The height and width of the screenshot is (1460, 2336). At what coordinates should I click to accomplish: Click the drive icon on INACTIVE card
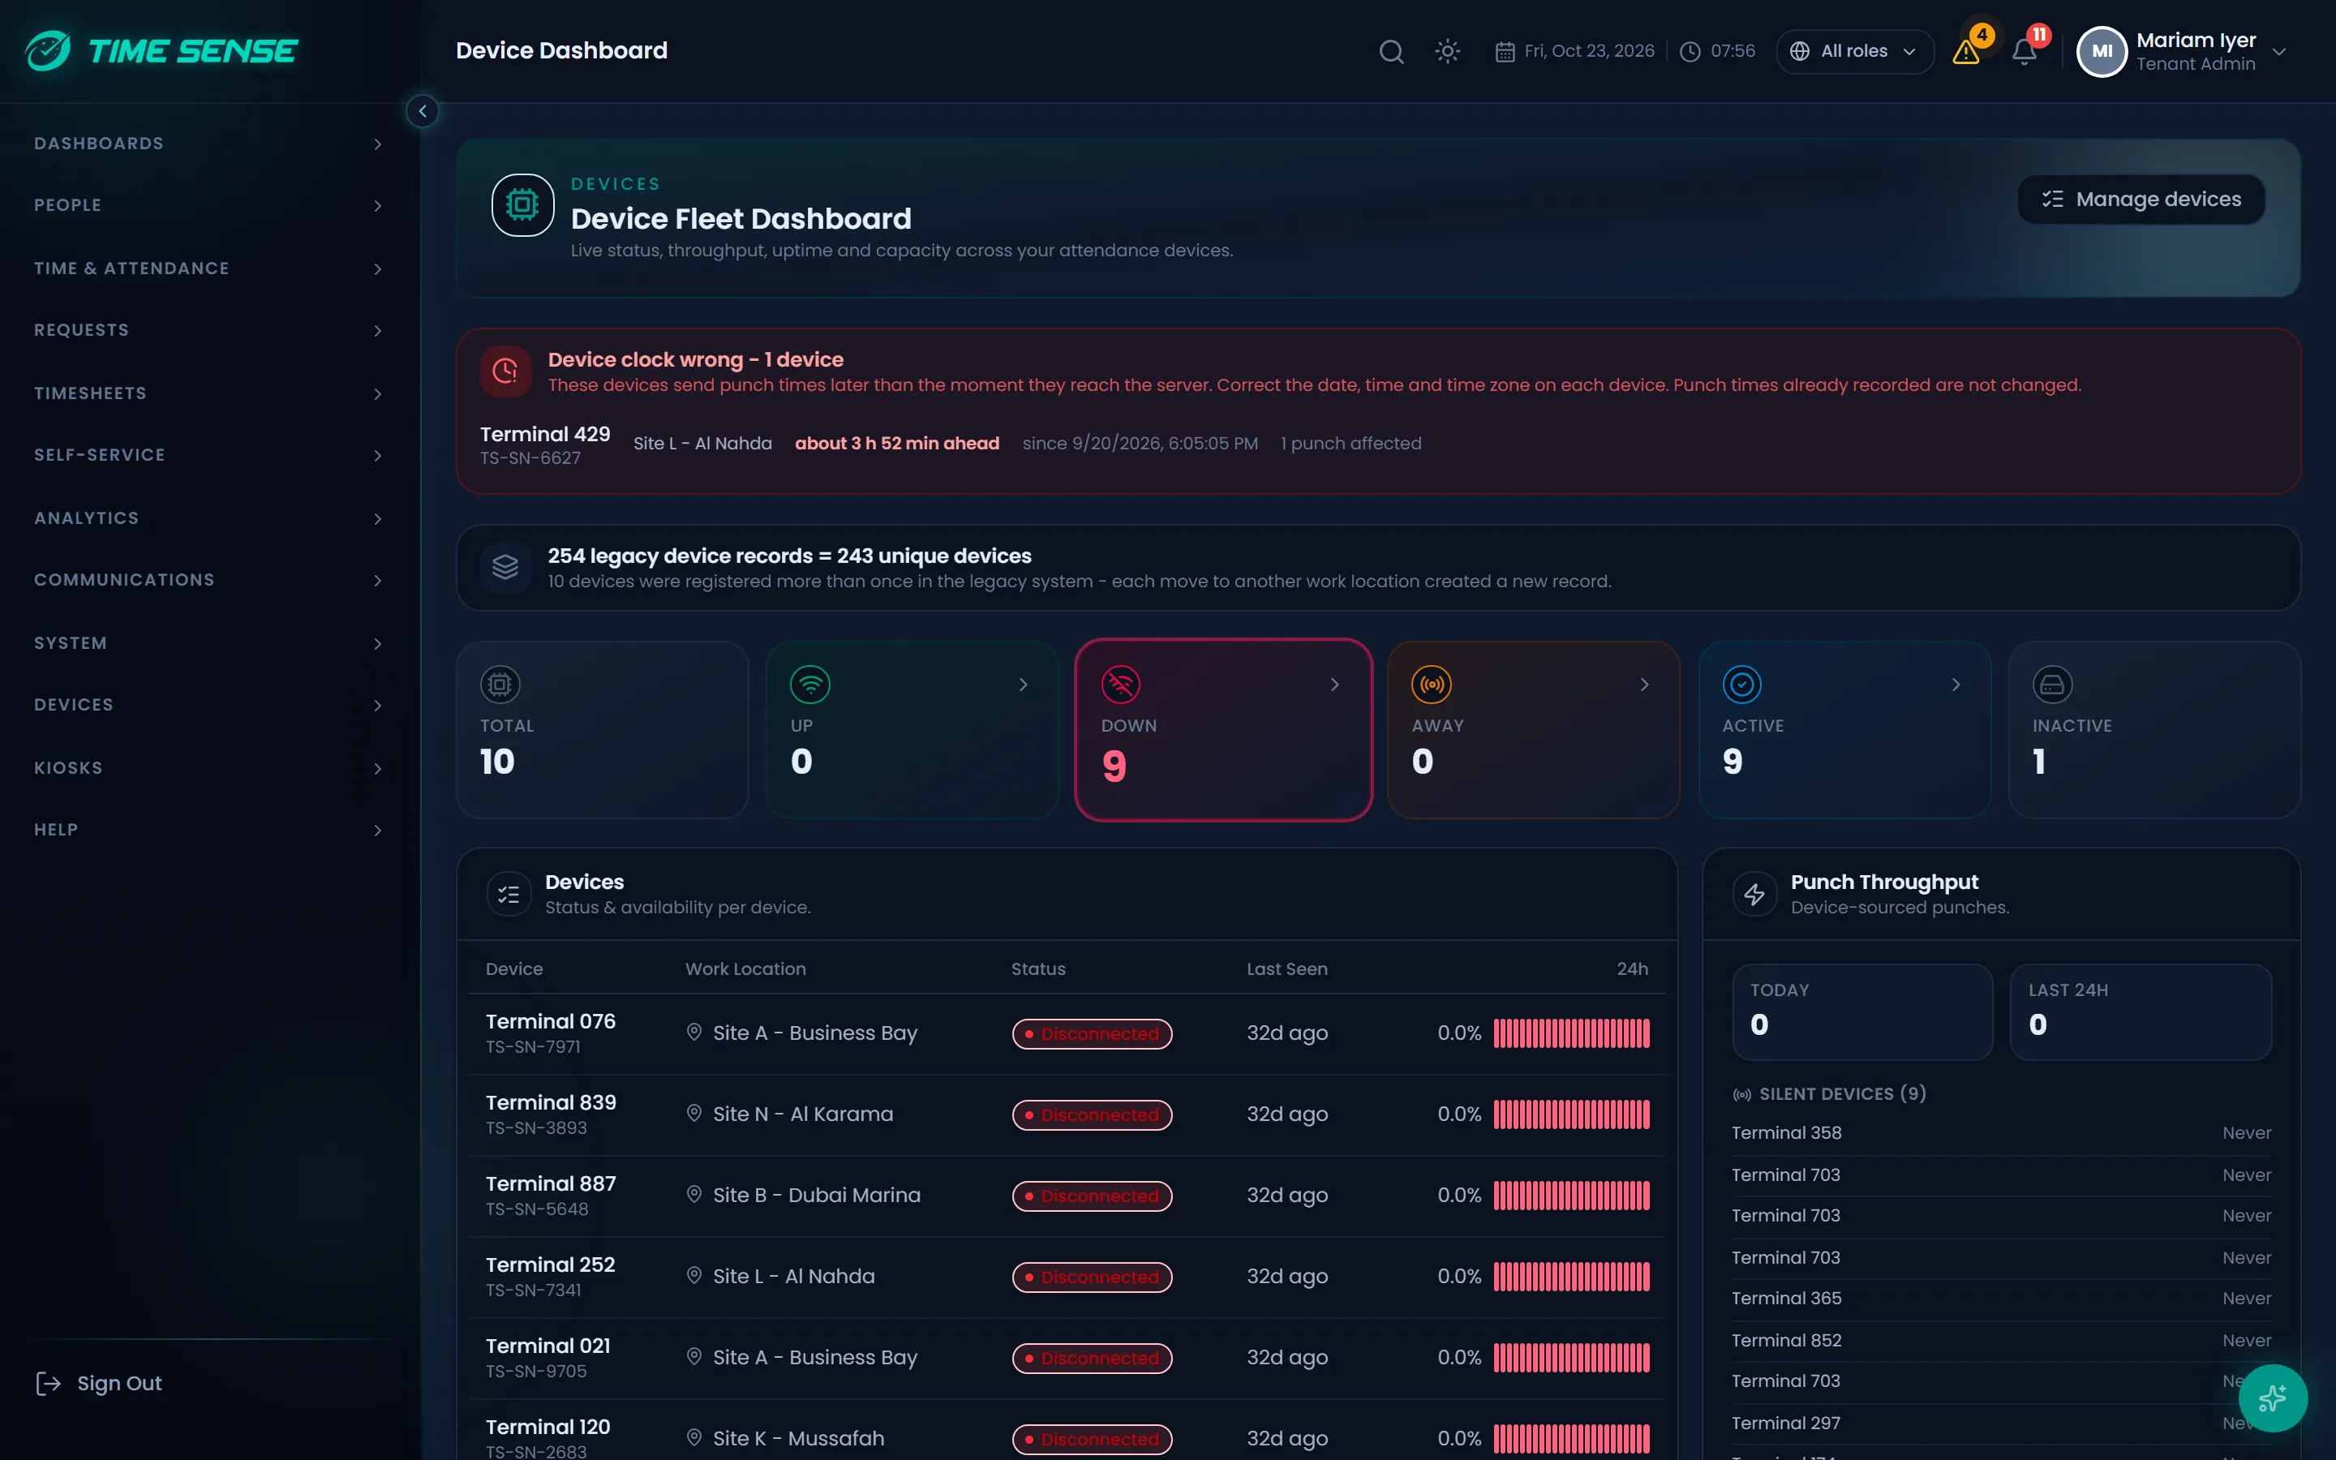tap(2052, 685)
